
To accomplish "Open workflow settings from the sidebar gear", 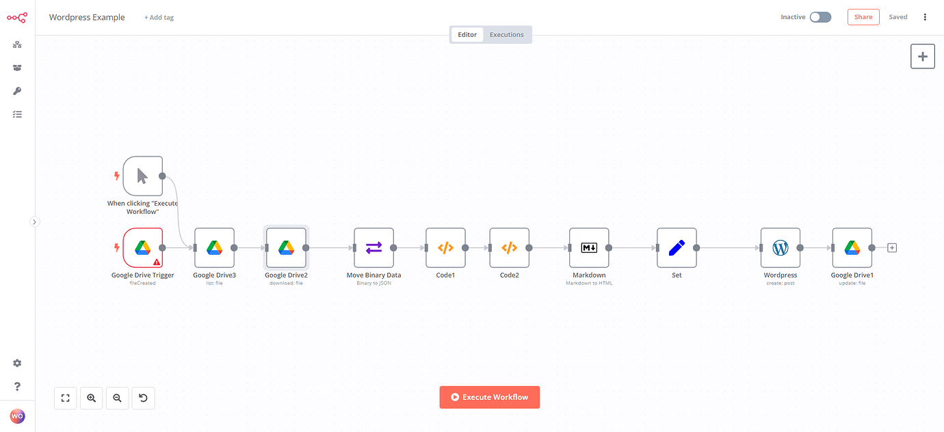I will coord(16,363).
